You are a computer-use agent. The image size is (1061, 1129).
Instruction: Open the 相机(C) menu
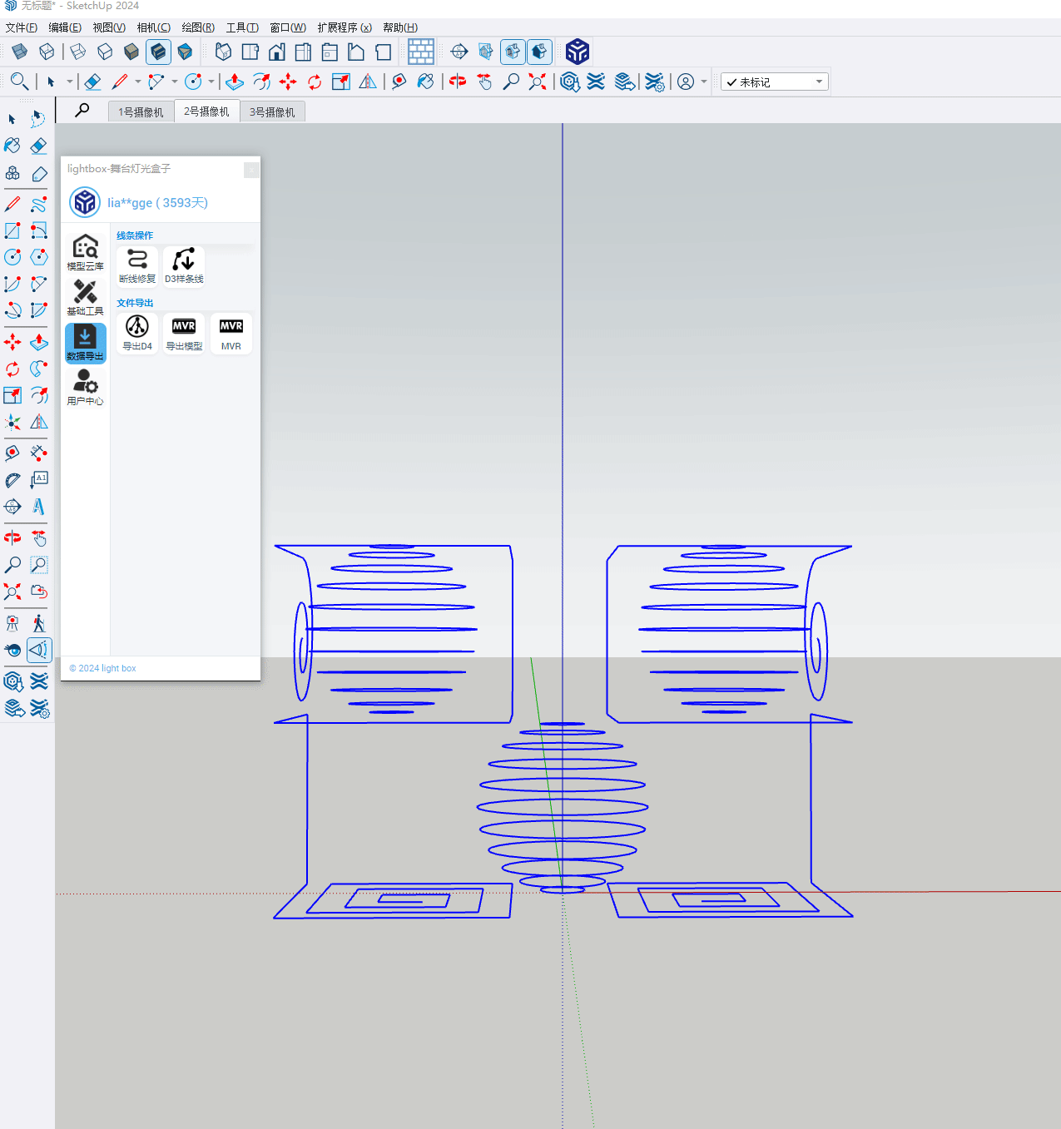pos(153,27)
